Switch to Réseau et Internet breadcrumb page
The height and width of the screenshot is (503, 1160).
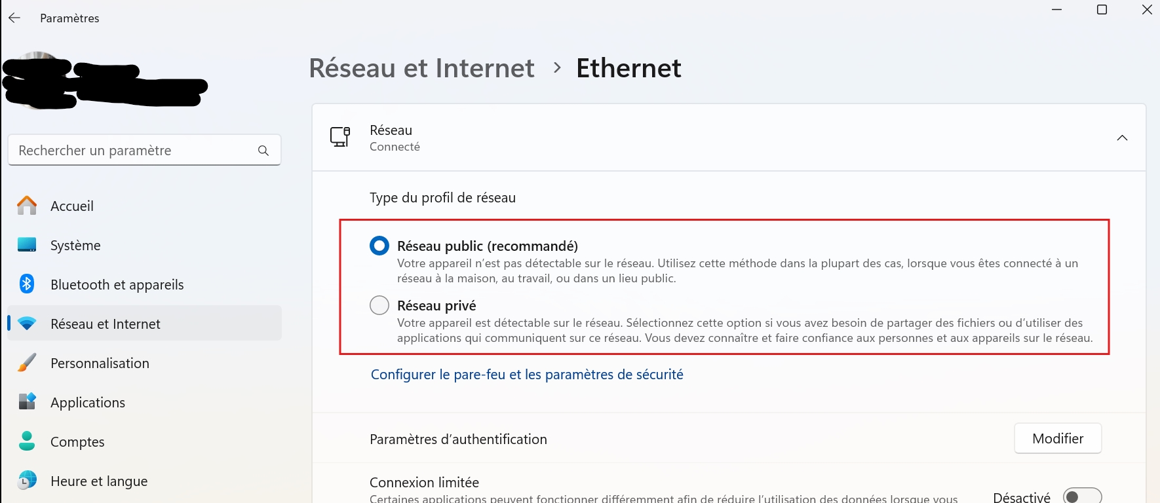point(421,67)
